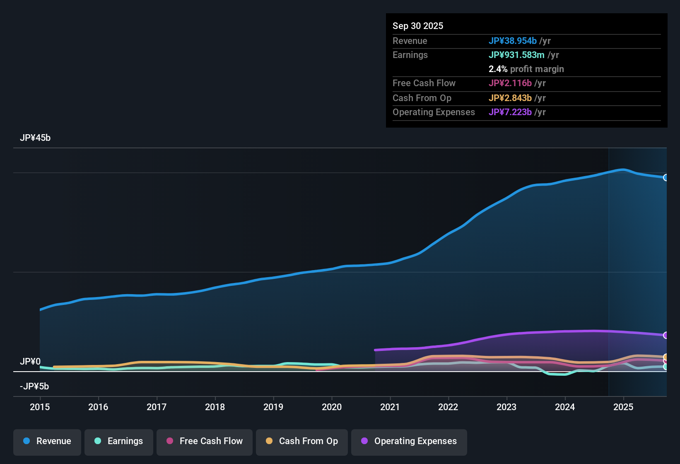Select the 2.4% profit margin row
Image resolution: width=680 pixels, height=464 pixels.
(x=526, y=69)
